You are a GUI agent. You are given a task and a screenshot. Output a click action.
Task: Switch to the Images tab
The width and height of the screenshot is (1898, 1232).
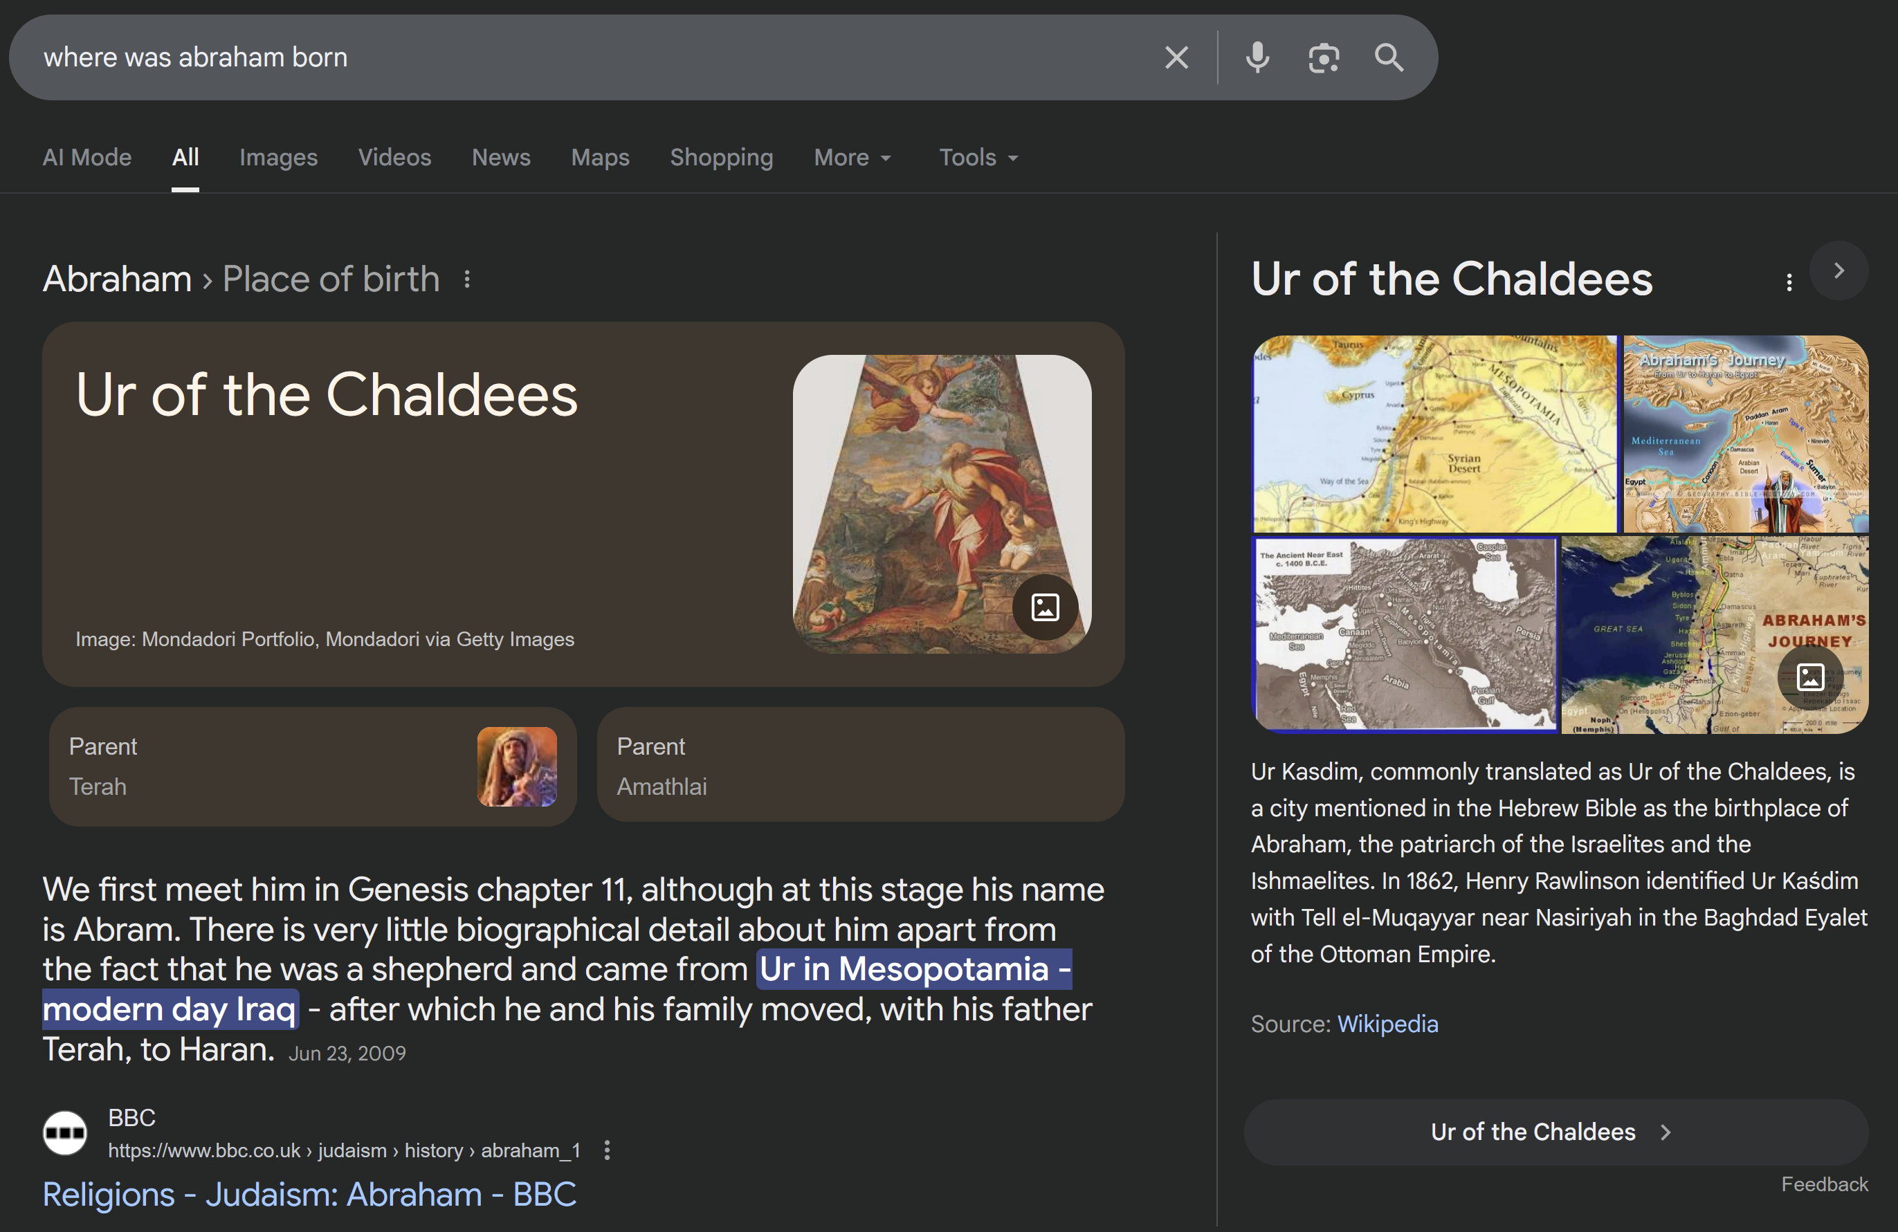click(278, 158)
